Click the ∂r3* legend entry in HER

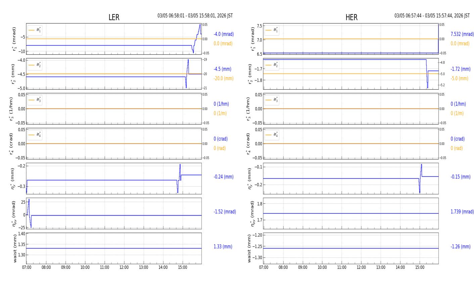(x=272, y=100)
